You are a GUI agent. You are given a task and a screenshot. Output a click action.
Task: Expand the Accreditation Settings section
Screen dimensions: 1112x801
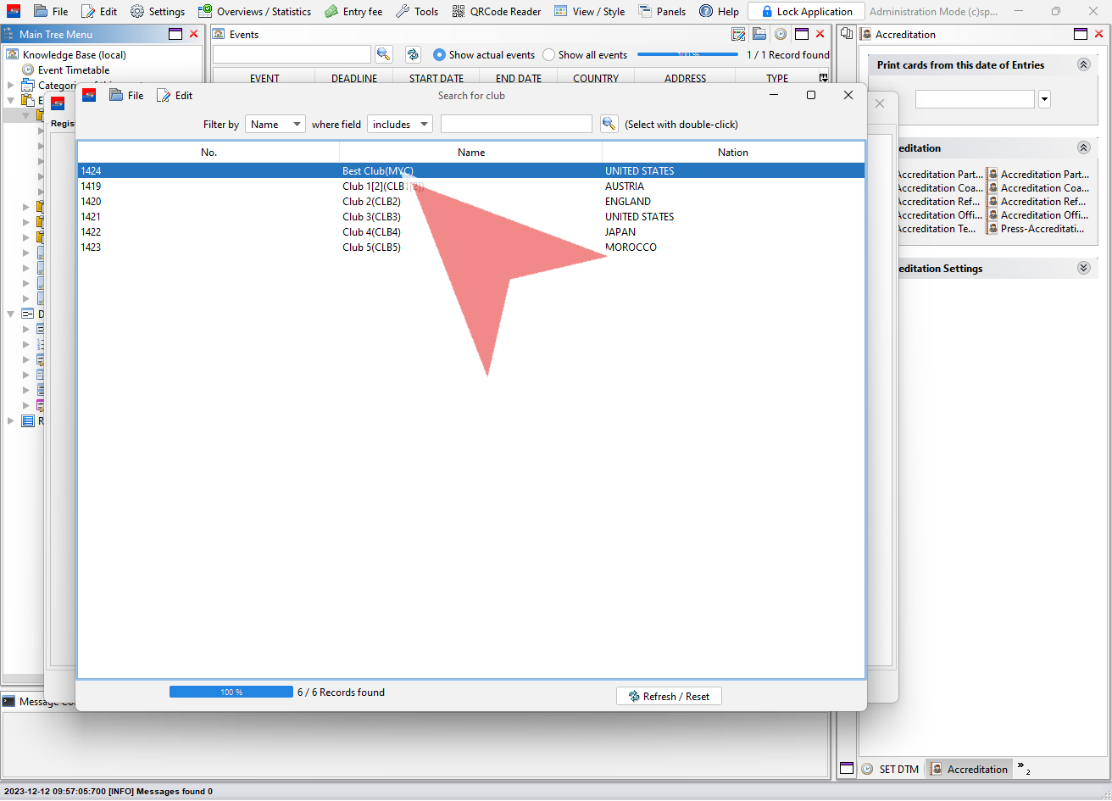tap(1083, 269)
